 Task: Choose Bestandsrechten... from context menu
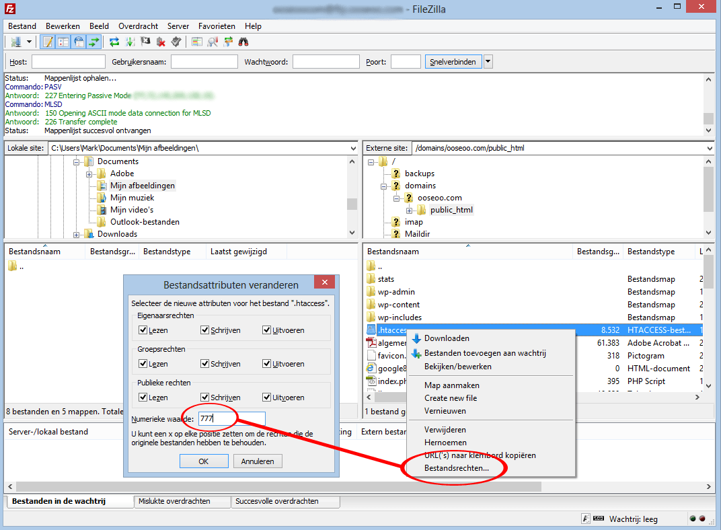[x=457, y=468]
